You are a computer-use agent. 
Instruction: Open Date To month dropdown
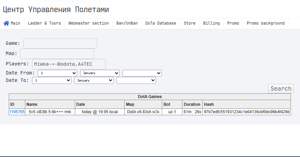pyautogui.click(x=94, y=80)
